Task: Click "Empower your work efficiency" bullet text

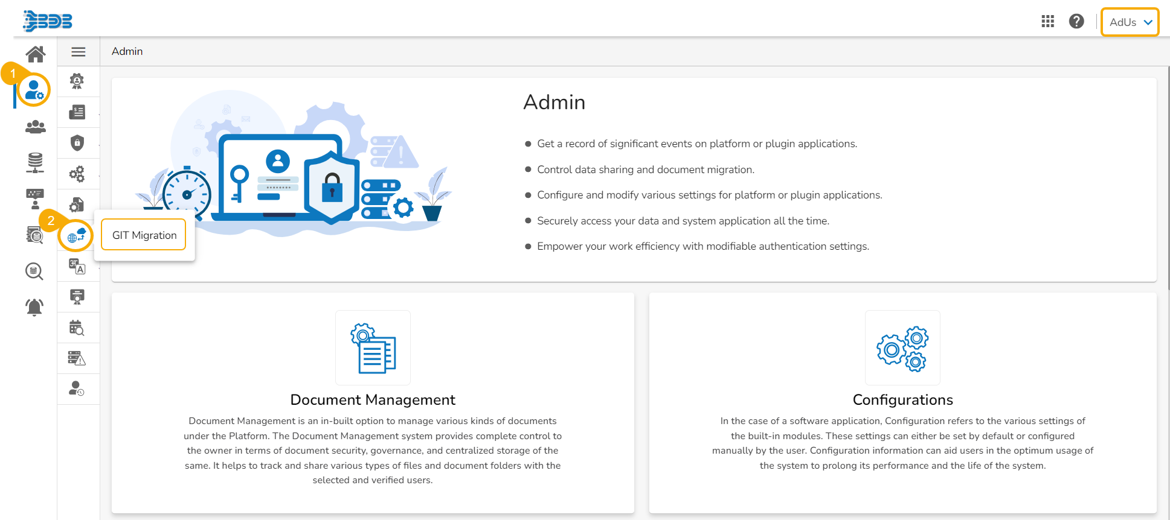Action: tap(703, 246)
